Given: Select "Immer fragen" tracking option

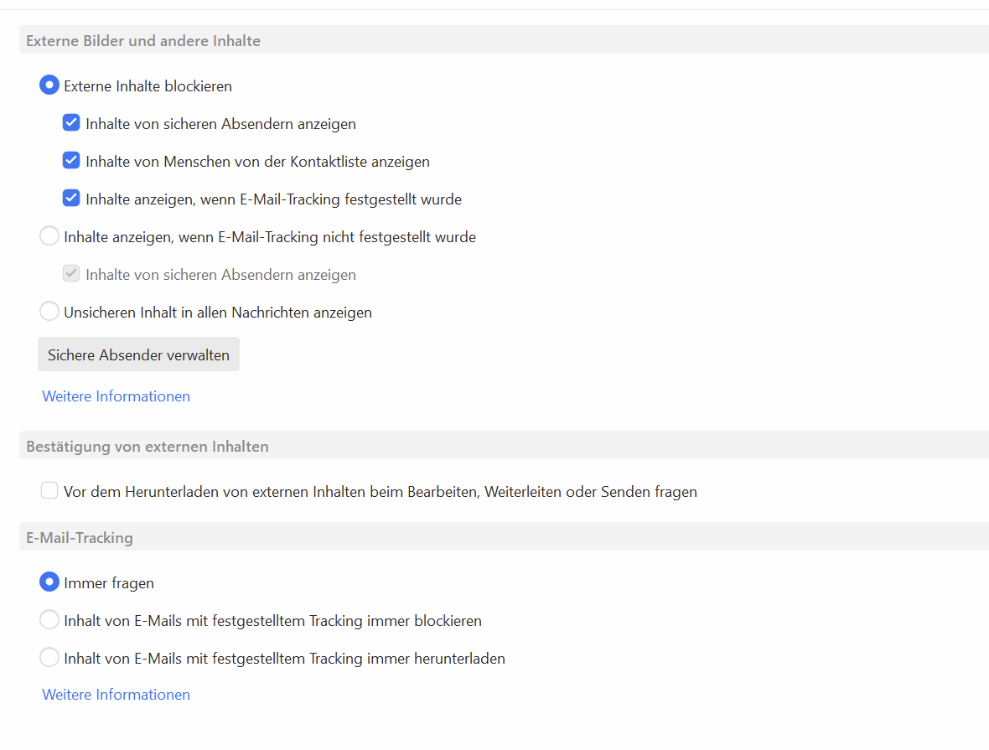Looking at the screenshot, I should click(49, 582).
